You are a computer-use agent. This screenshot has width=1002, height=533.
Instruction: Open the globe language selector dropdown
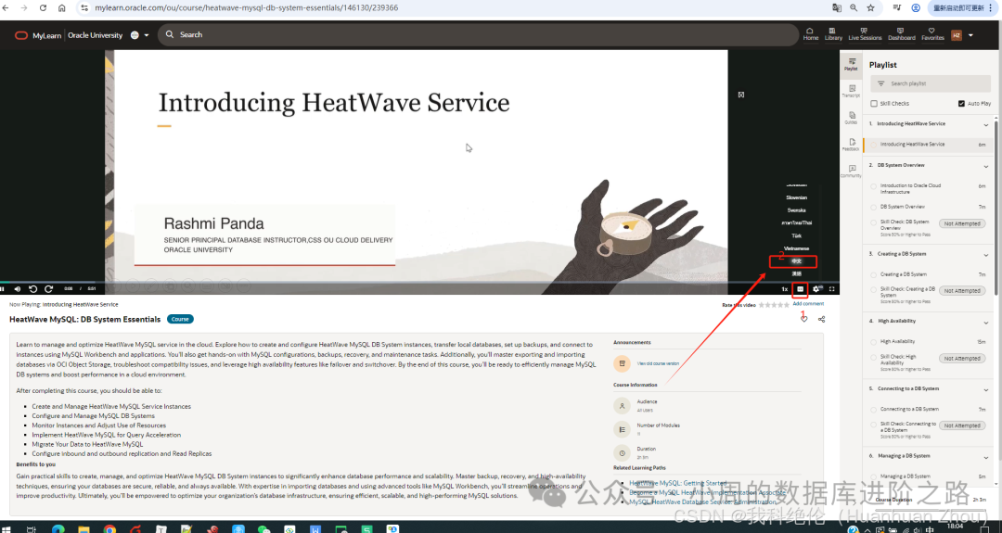tap(138, 35)
